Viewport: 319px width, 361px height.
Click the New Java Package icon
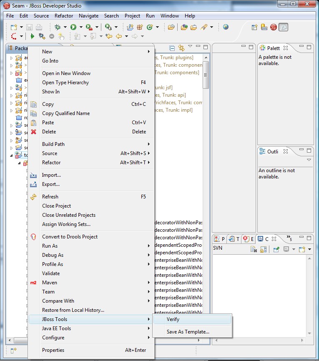pyautogui.click(x=140, y=27)
